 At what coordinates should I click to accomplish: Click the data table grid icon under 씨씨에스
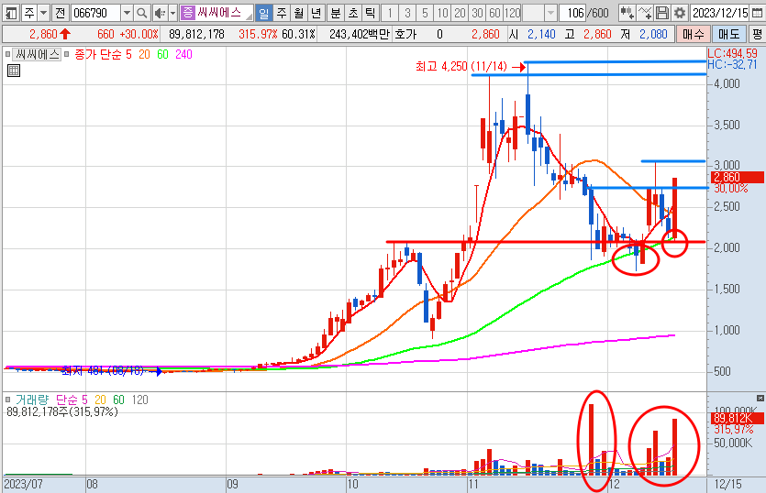[14, 71]
